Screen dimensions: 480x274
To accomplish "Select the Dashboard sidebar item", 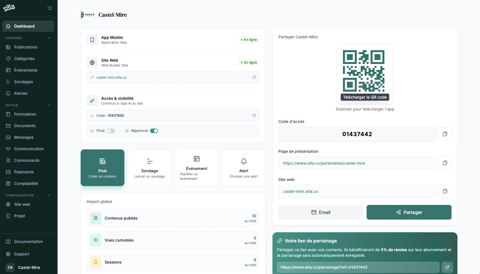I will click(28, 26).
